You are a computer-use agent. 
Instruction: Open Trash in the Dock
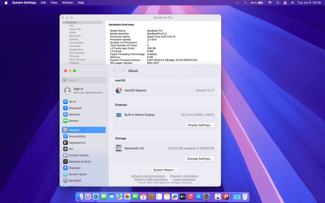245,197
